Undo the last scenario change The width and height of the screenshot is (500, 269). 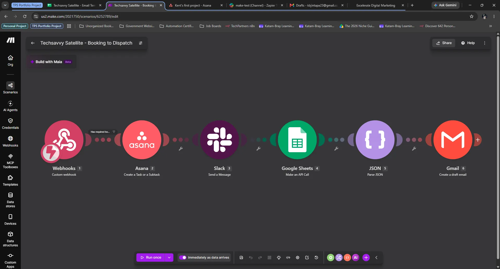(251, 258)
